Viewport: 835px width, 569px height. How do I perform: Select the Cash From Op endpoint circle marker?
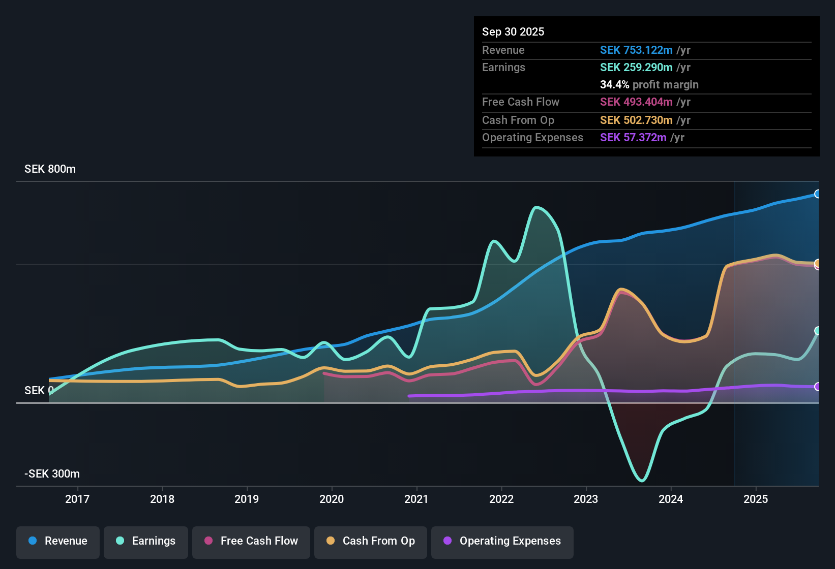pyautogui.click(x=817, y=263)
